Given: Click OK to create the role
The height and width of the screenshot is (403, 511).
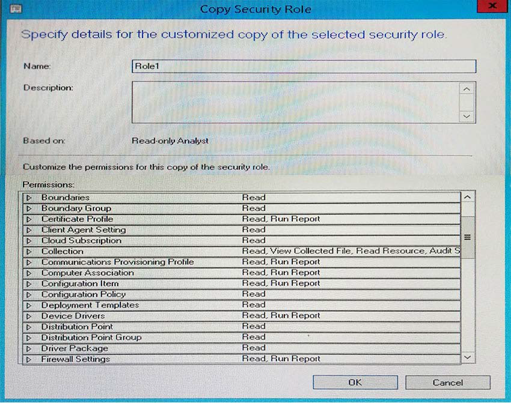Looking at the screenshot, I should click(x=355, y=382).
